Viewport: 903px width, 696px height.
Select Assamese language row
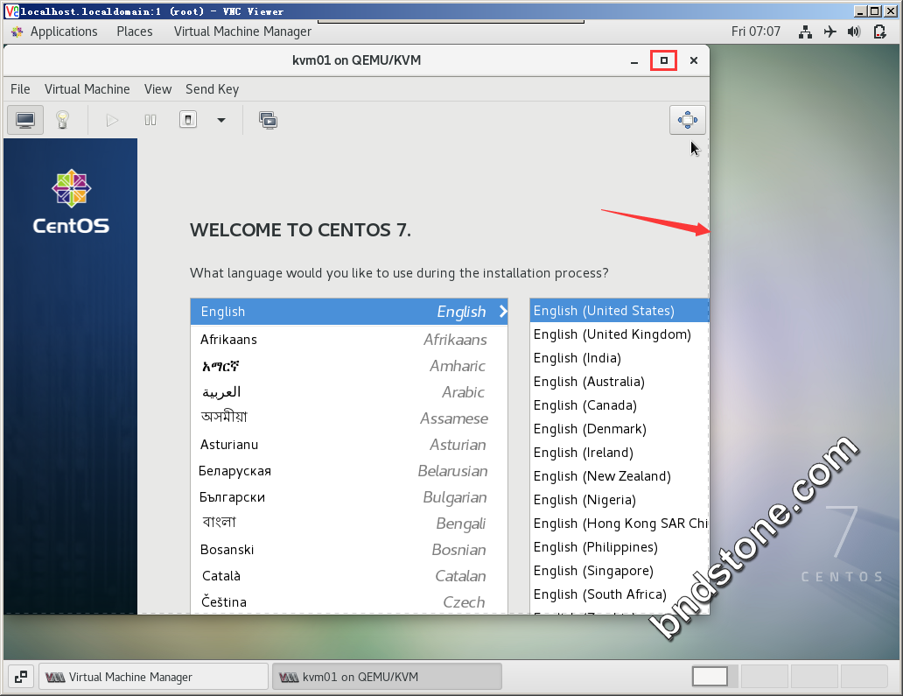349,418
